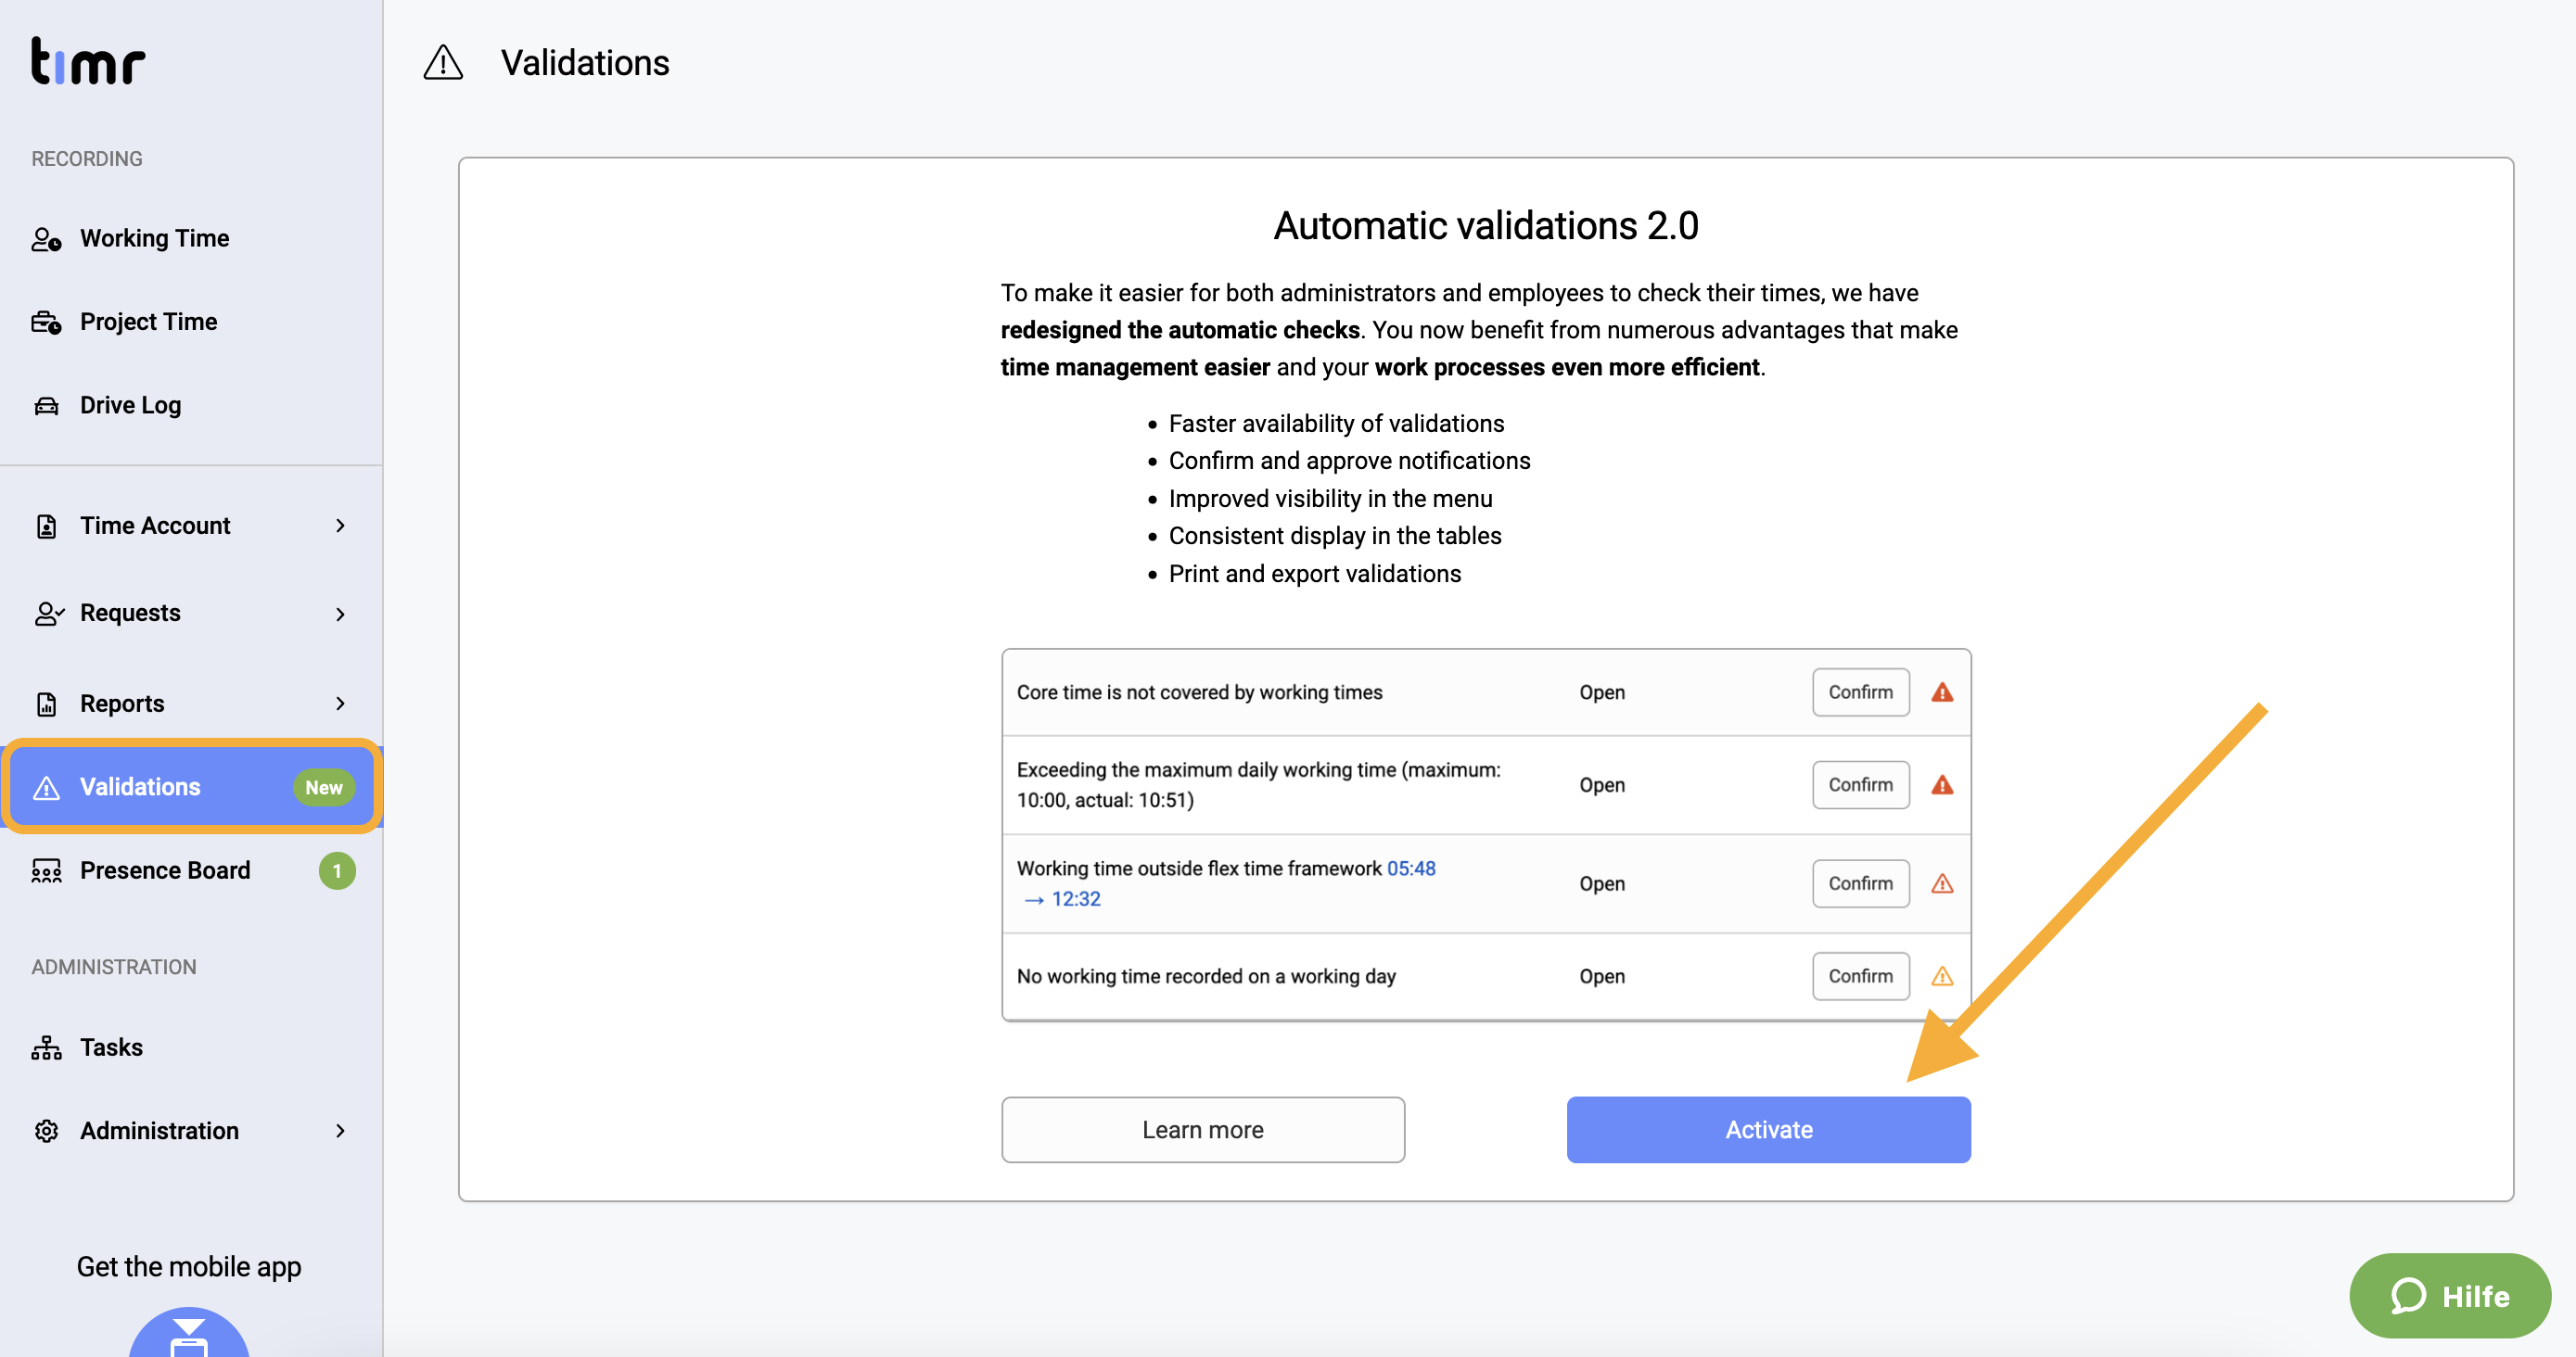The height and width of the screenshot is (1357, 2576).
Task: Click red warning icon on Exceeding maximum row
Action: click(1942, 785)
